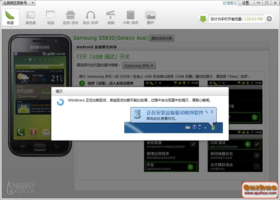Click 单击此处查看状态 in the balloon
Image resolution: width=280 pixels, height=200 pixels.
point(161,118)
